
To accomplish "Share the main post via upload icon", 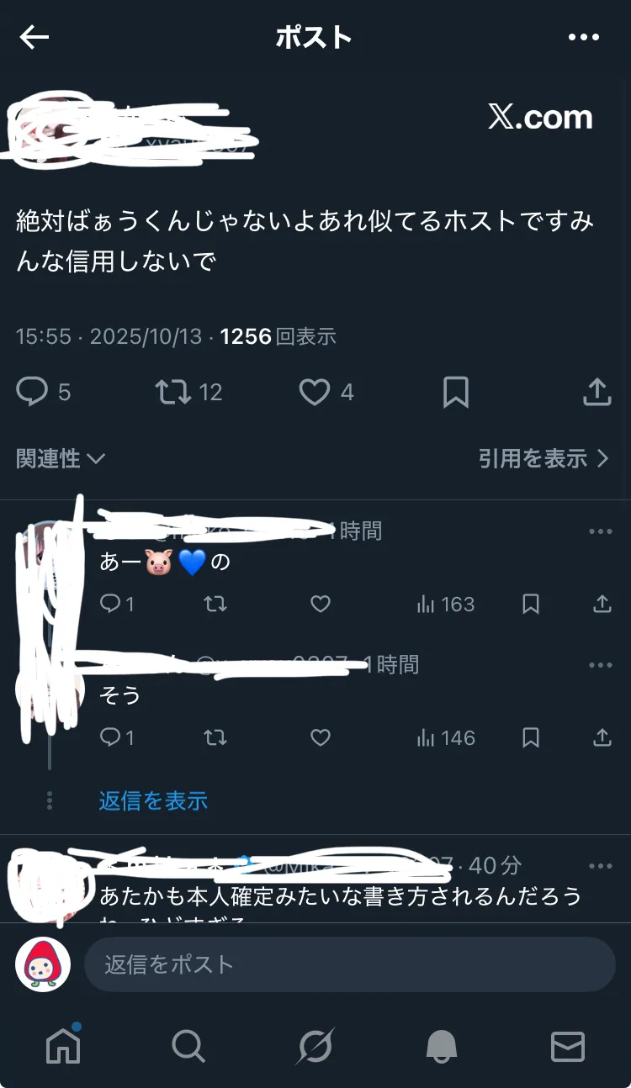I will (x=597, y=392).
